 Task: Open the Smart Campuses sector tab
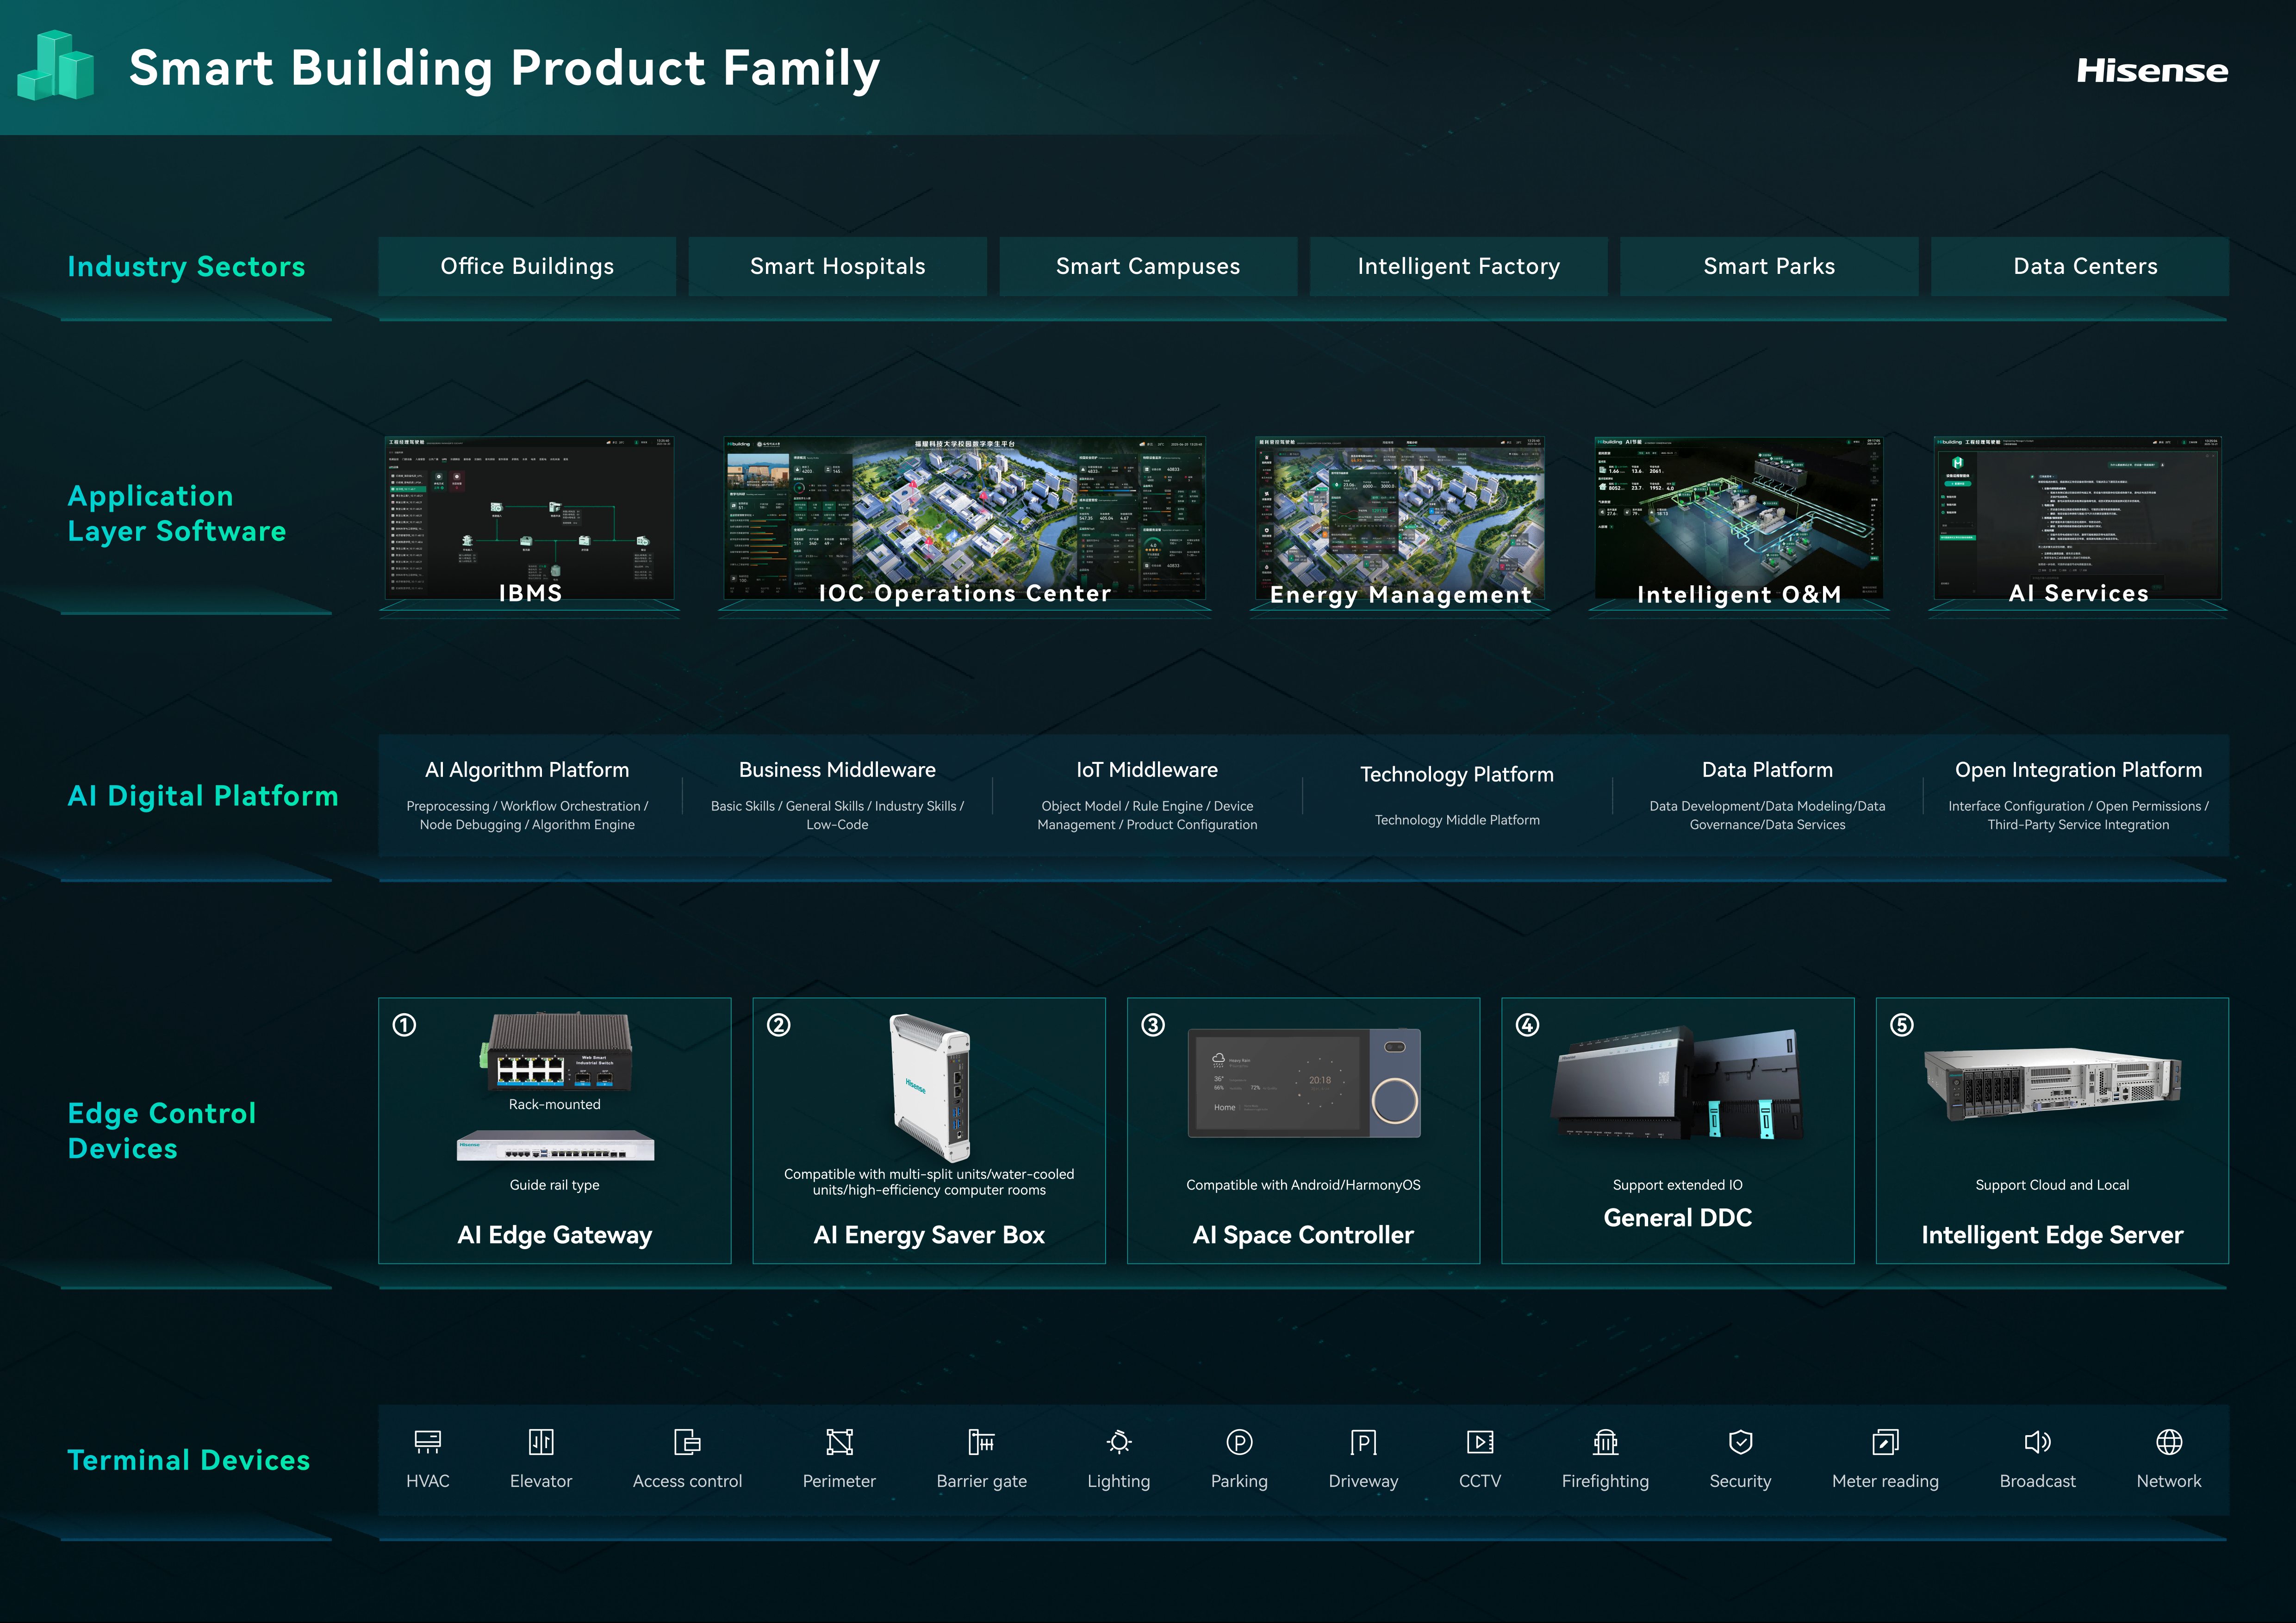pyautogui.click(x=1148, y=266)
